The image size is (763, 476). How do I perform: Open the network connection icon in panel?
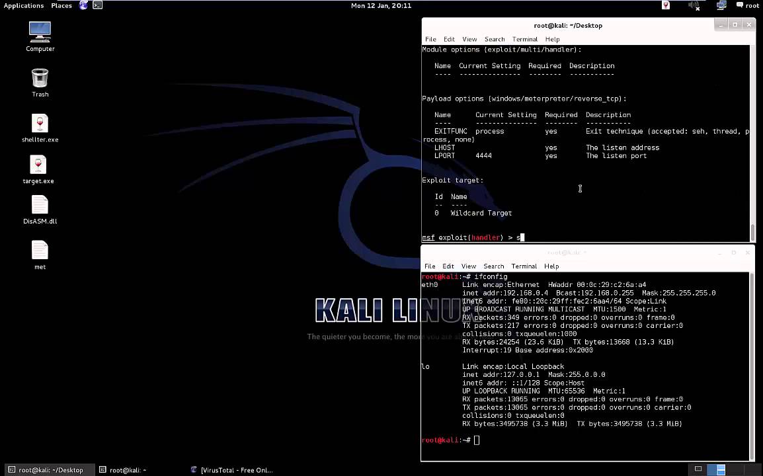(x=721, y=5)
